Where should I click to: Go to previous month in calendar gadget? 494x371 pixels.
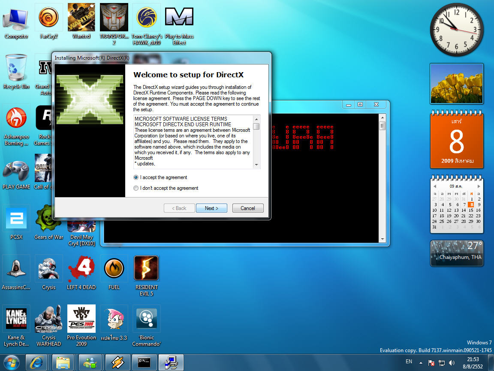[435, 186]
